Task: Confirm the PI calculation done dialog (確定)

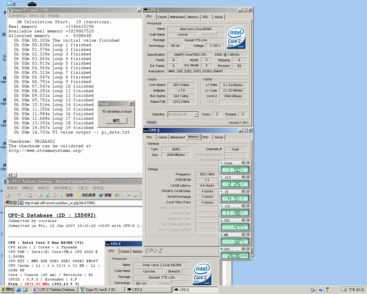Action: (x=116, y=121)
